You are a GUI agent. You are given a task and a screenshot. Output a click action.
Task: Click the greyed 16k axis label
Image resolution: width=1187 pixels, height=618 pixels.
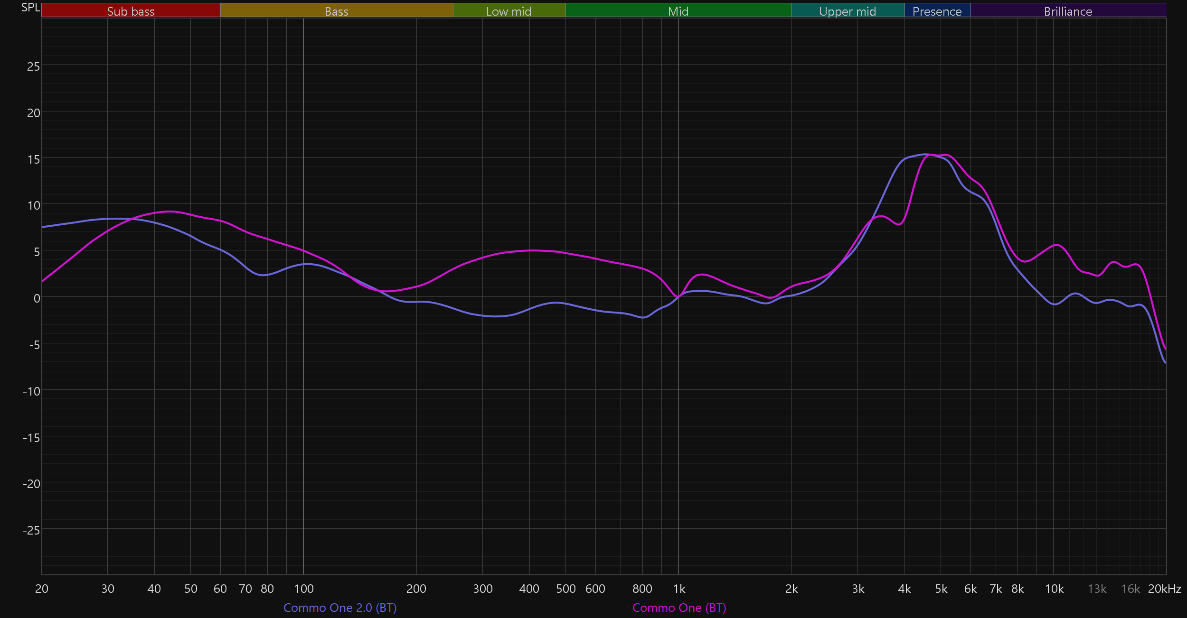point(1130,589)
